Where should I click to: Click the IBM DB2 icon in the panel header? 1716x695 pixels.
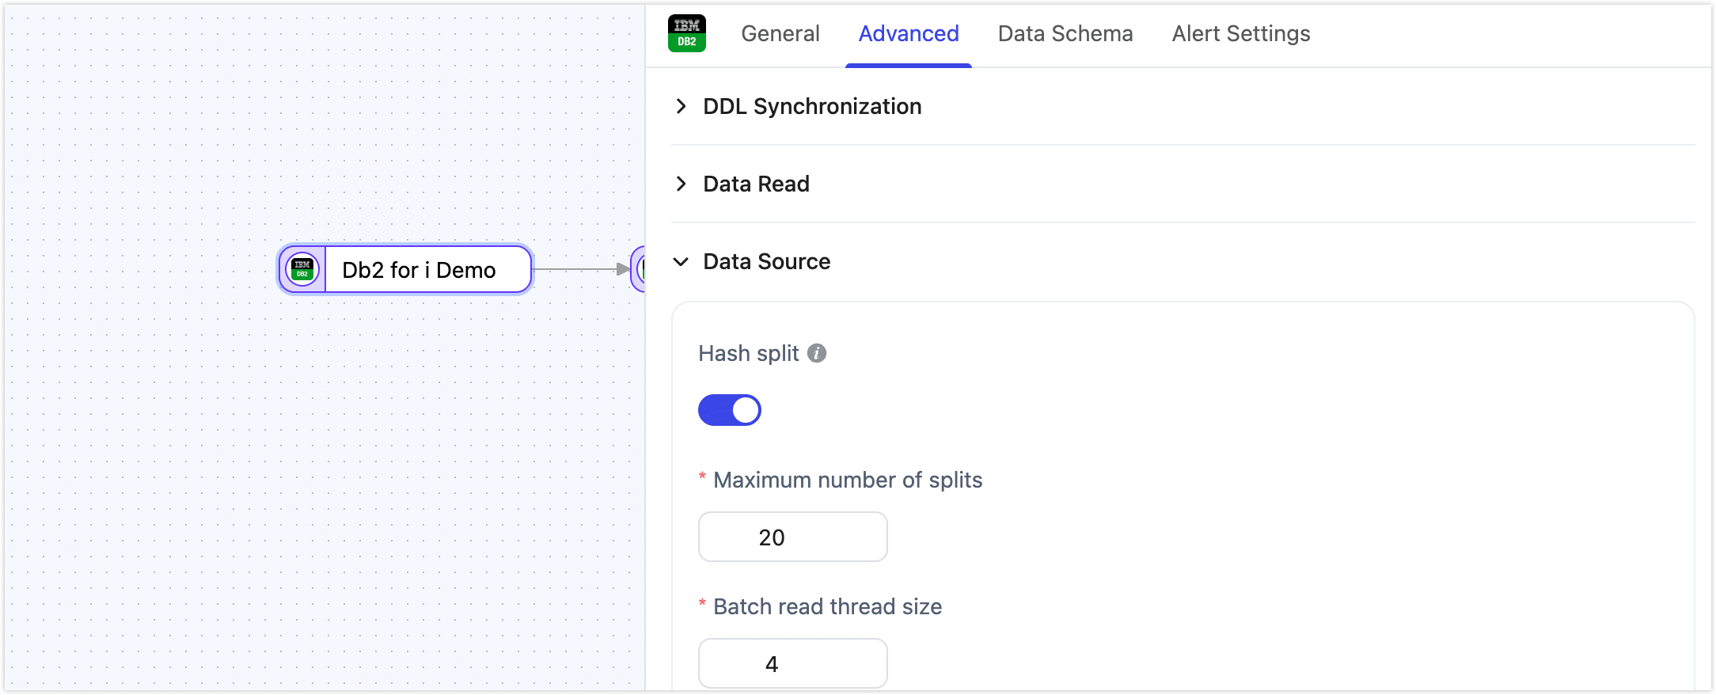687,33
